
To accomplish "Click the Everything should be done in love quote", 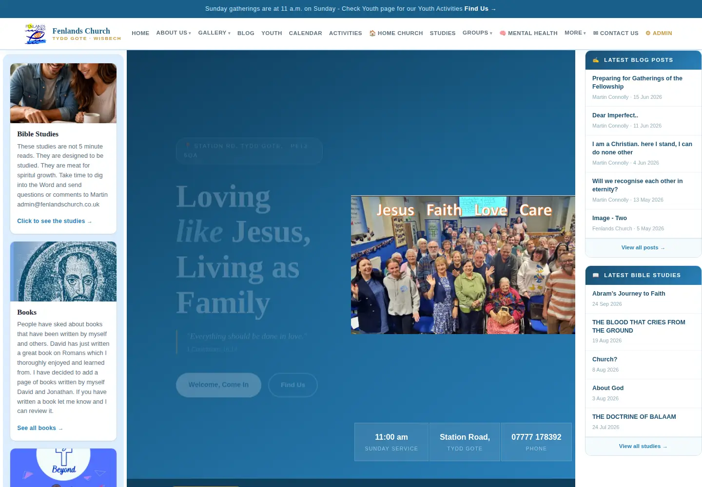I will tap(247, 336).
